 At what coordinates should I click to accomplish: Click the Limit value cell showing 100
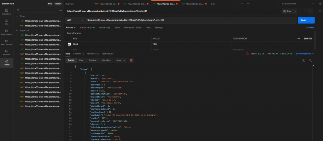pos(192,44)
